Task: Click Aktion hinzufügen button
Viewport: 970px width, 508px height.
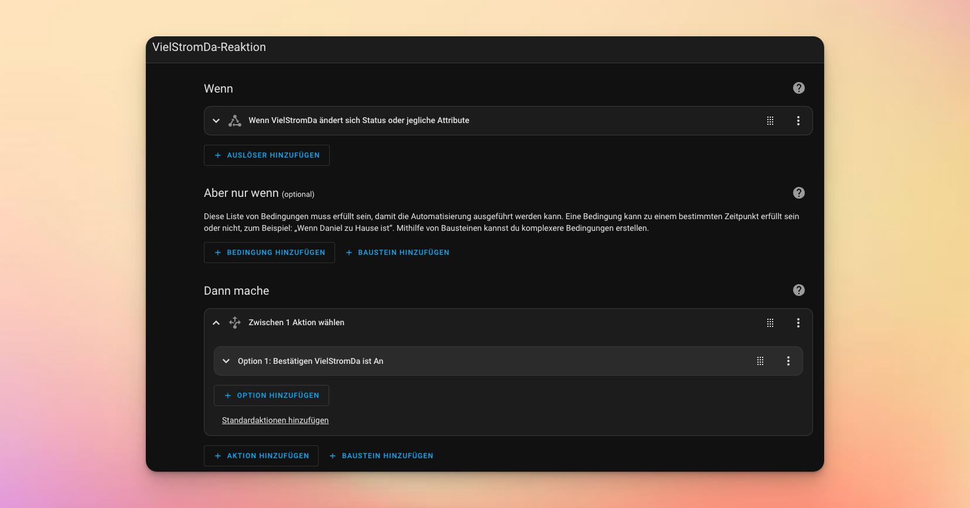Action: (x=261, y=456)
